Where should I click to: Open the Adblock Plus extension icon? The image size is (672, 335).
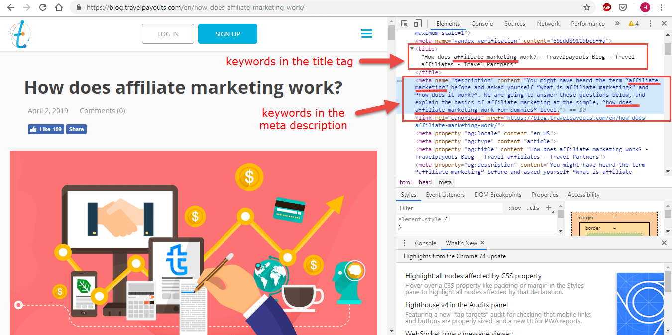[x=607, y=7]
